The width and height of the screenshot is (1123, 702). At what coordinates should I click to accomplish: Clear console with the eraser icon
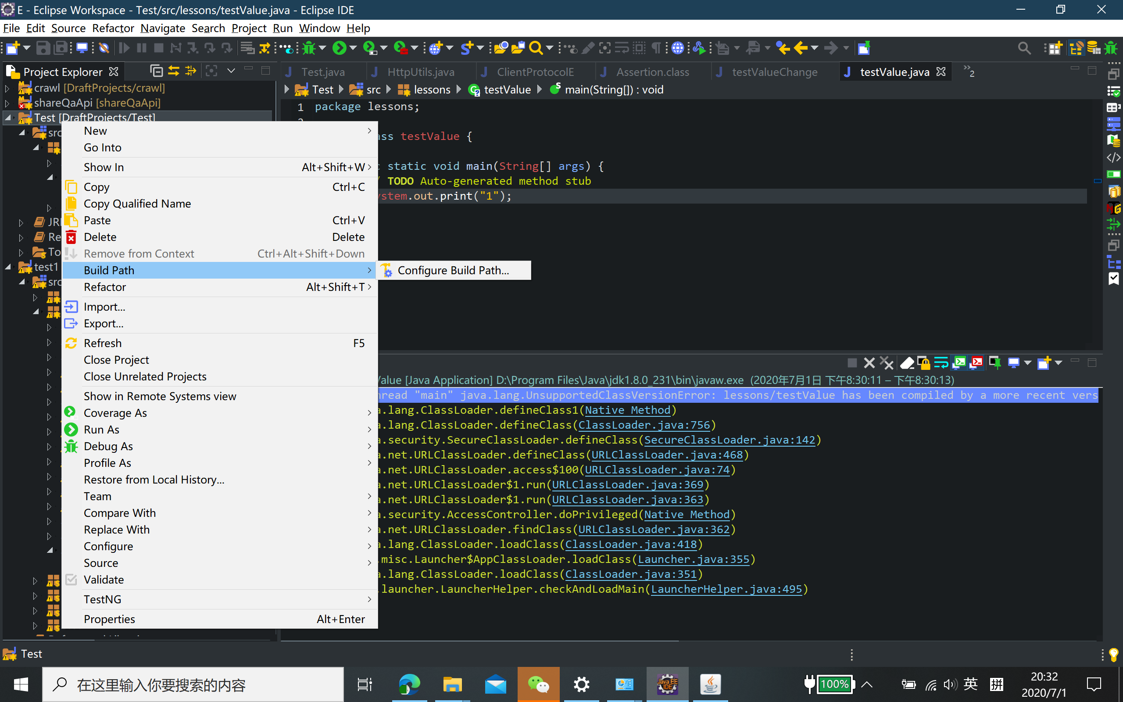907,362
